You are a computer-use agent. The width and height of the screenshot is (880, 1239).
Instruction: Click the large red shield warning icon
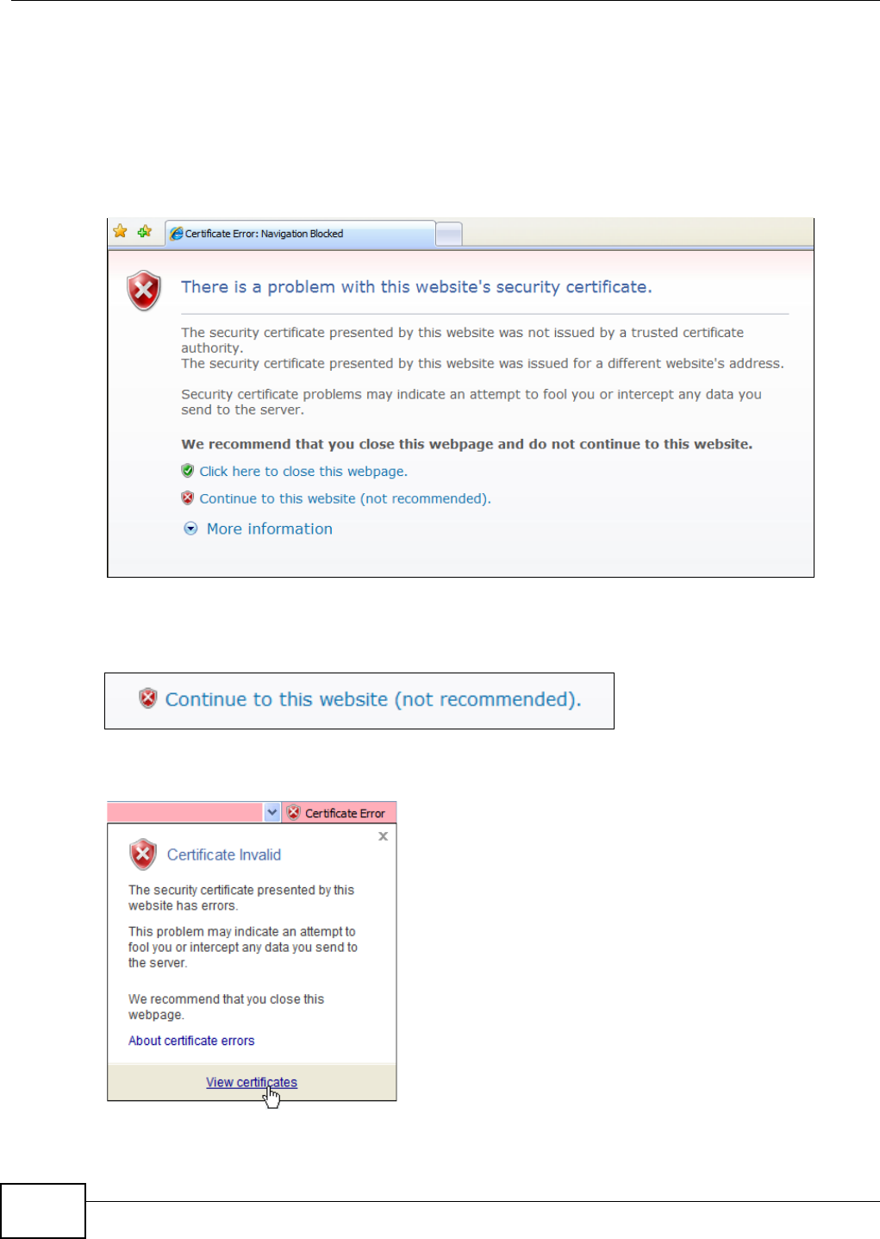[144, 291]
